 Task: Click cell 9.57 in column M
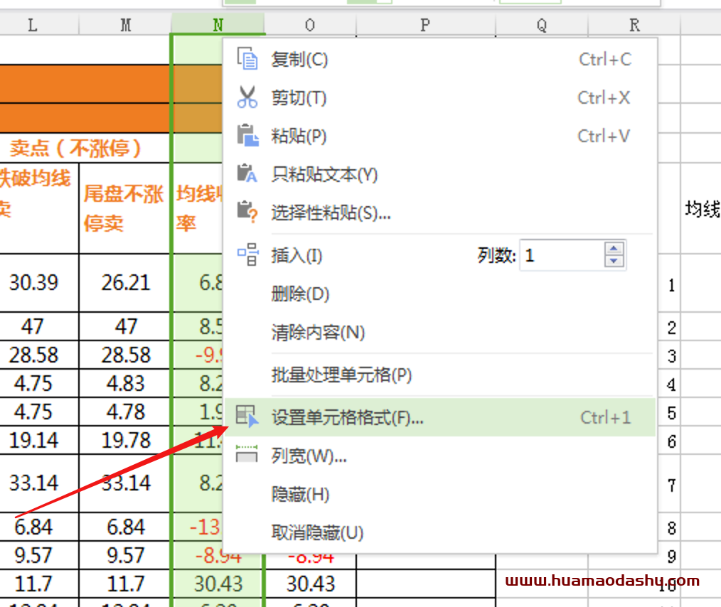tap(124, 555)
